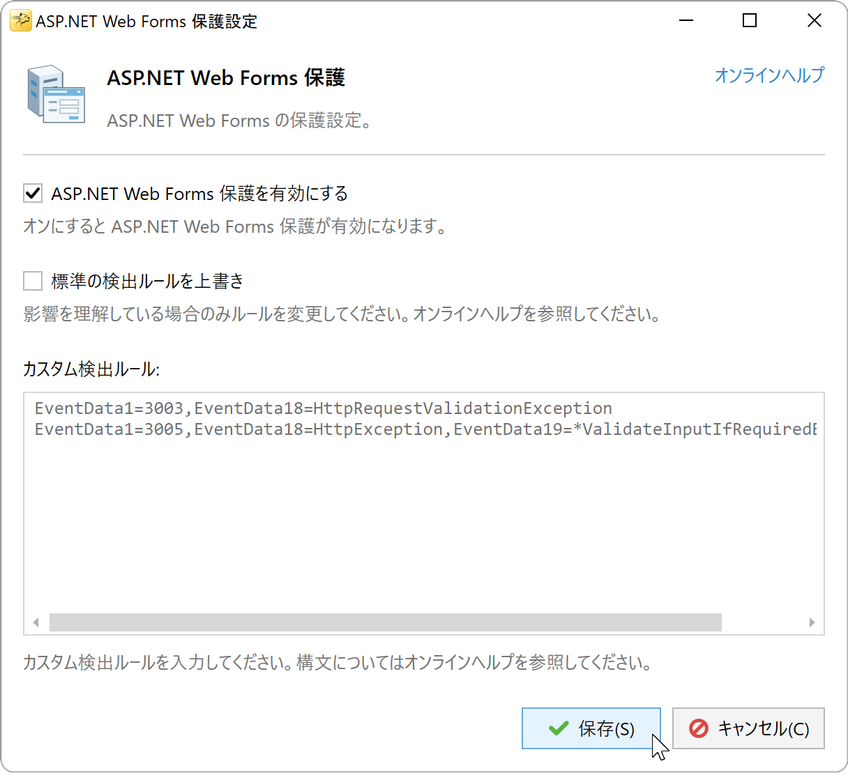Viewport: 848px width, 782px height.
Task: Click the EventData1=3005 HttpException rule line
Action: click(425, 429)
